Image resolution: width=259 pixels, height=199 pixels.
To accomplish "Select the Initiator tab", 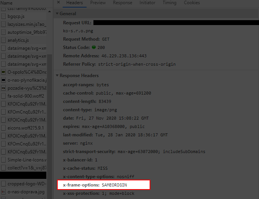I will pos(147,3).
